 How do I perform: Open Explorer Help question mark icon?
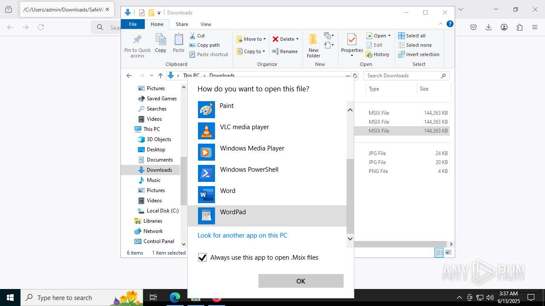pos(450,24)
